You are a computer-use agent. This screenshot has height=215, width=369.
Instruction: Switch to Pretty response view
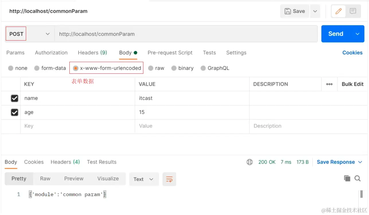[x=19, y=179]
